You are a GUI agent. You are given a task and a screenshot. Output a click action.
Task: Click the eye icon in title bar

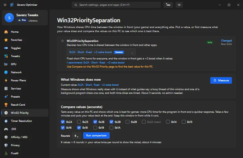(179, 5)
